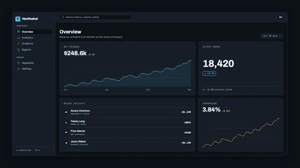Click the 3.84% conversion value
This screenshot has width=300, height=168.
click(211, 110)
